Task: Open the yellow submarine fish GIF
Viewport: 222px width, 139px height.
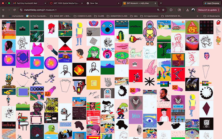Action: click(9, 92)
